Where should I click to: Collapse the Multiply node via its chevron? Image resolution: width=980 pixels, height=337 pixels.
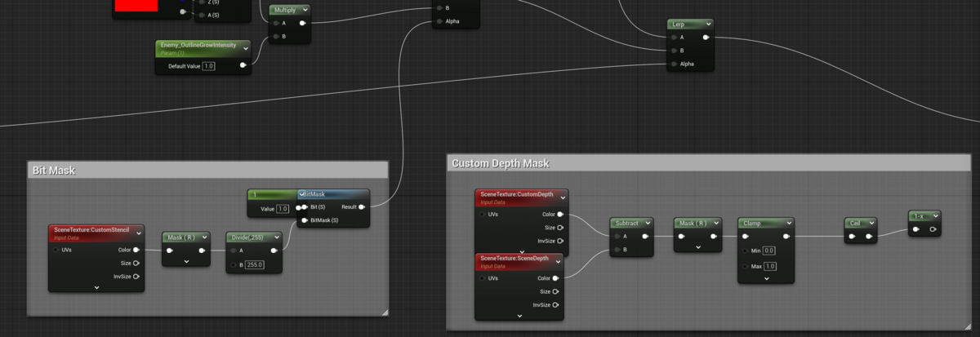(x=305, y=10)
